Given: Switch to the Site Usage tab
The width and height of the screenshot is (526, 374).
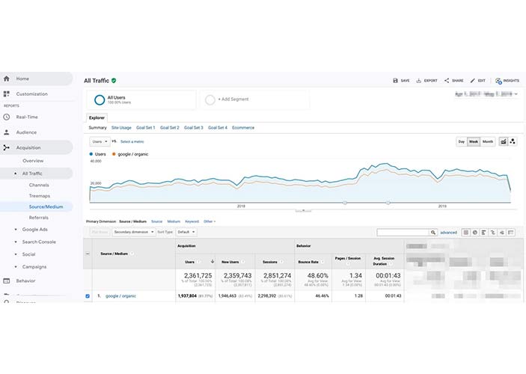Looking at the screenshot, I should pyautogui.click(x=121, y=128).
